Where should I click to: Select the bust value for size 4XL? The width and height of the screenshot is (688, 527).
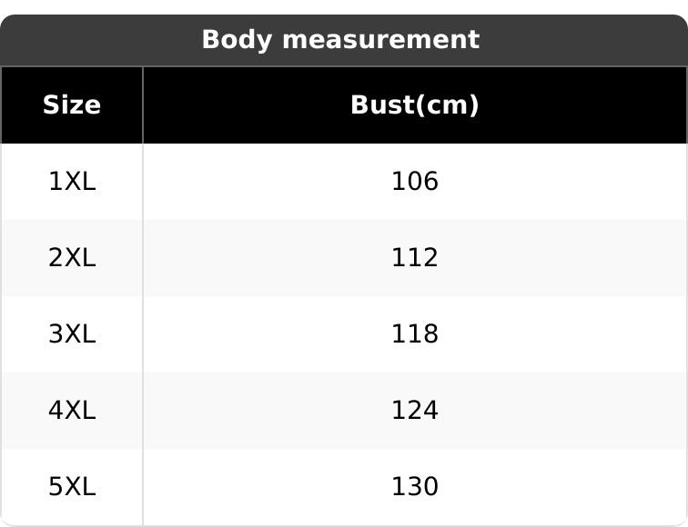tap(414, 411)
